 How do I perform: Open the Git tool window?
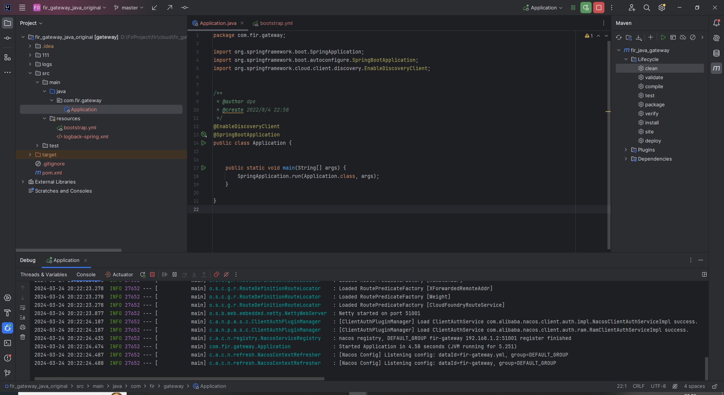[x=8, y=373]
